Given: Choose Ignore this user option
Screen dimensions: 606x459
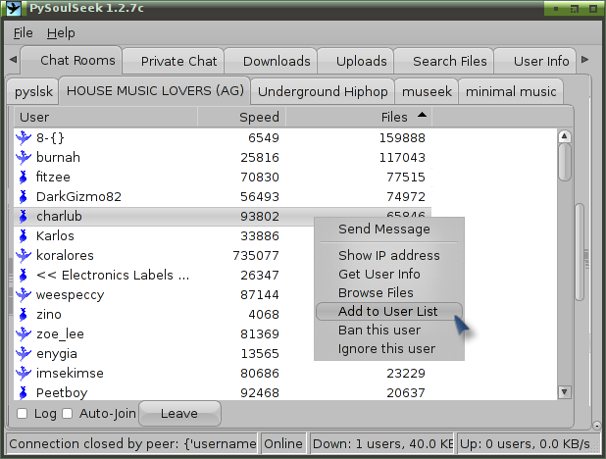Looking at the screenshot, I should [388, 348].
